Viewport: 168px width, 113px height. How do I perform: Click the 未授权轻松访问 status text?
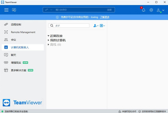click(129, 112)
